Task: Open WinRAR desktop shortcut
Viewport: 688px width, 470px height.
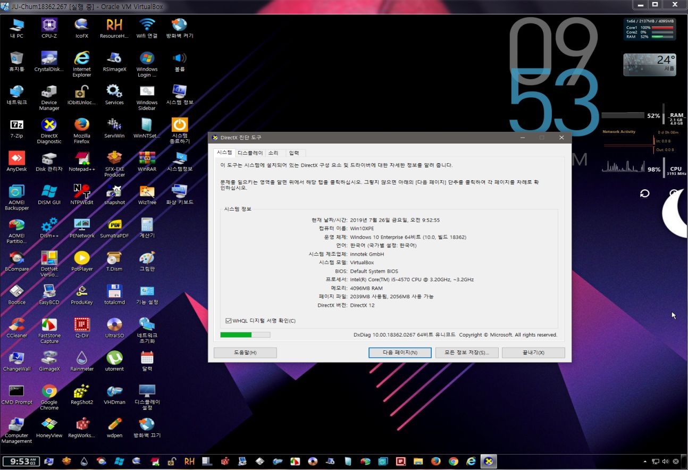Action: [147, 161]
